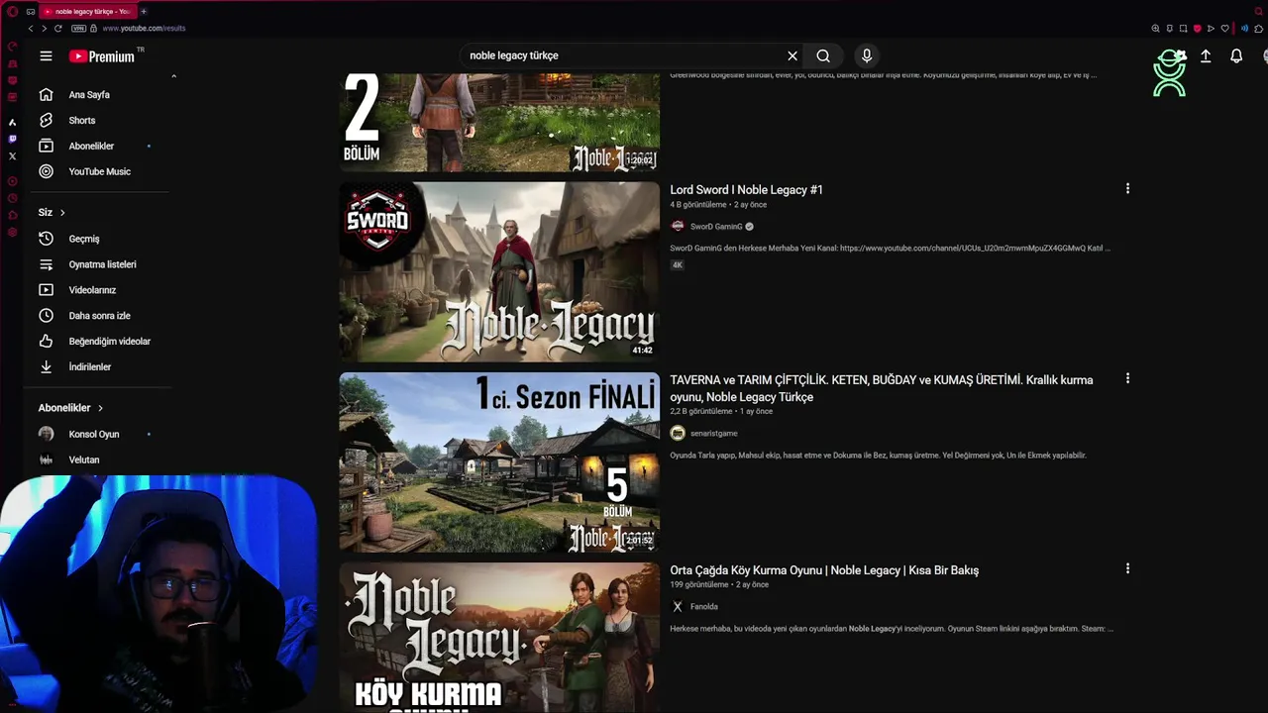Open options menu for TAVERNA ve TARIM video

coord(1127,379)
